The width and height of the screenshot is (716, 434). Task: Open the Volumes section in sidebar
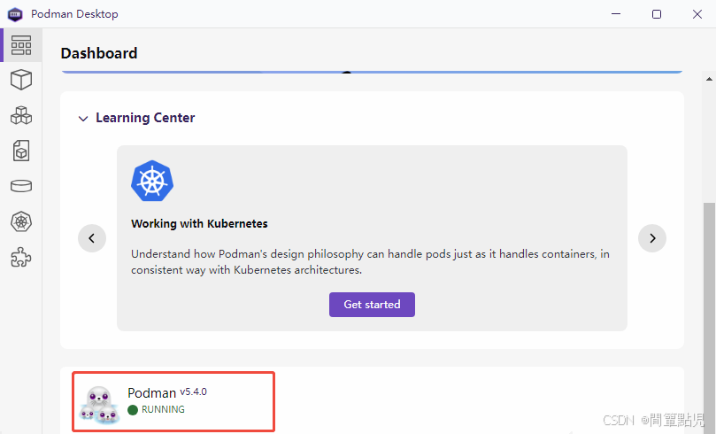point(21,186)
